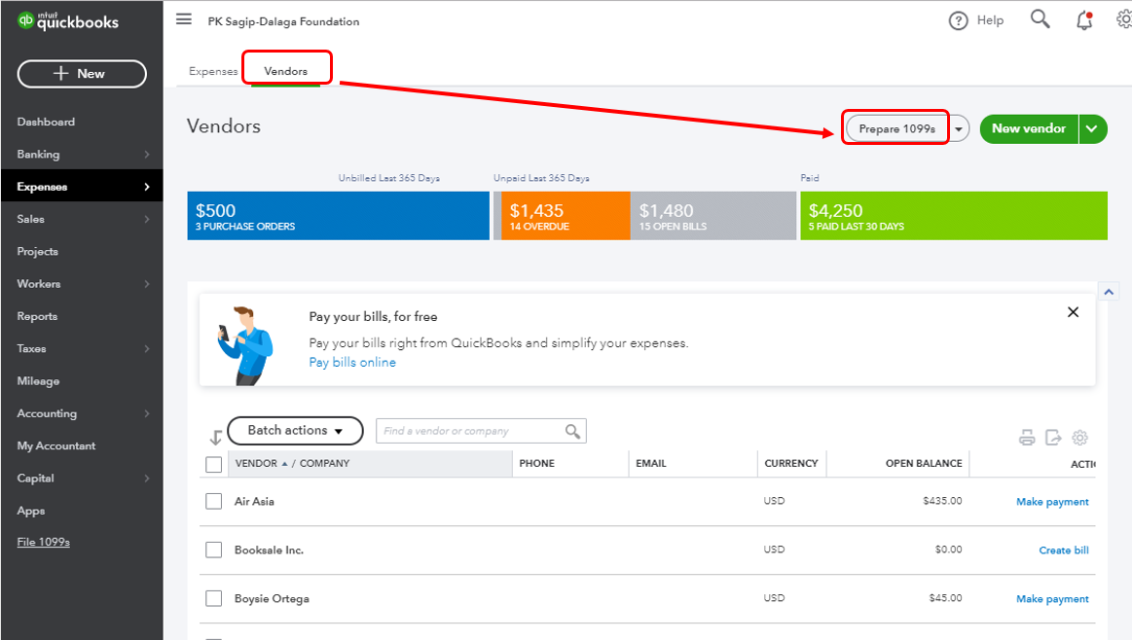This screenshot has height=640, width=1132.
Task: Export the vendor list to file
Action: (1053, 438)
